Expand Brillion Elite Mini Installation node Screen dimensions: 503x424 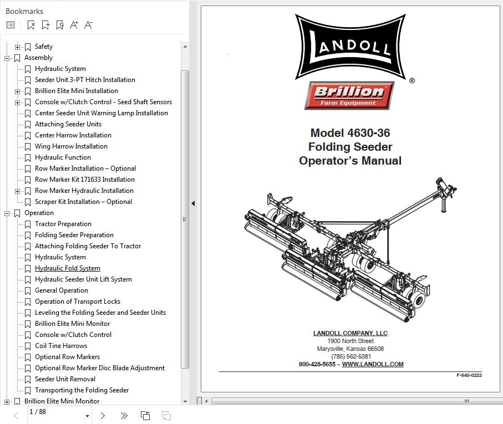17,91
